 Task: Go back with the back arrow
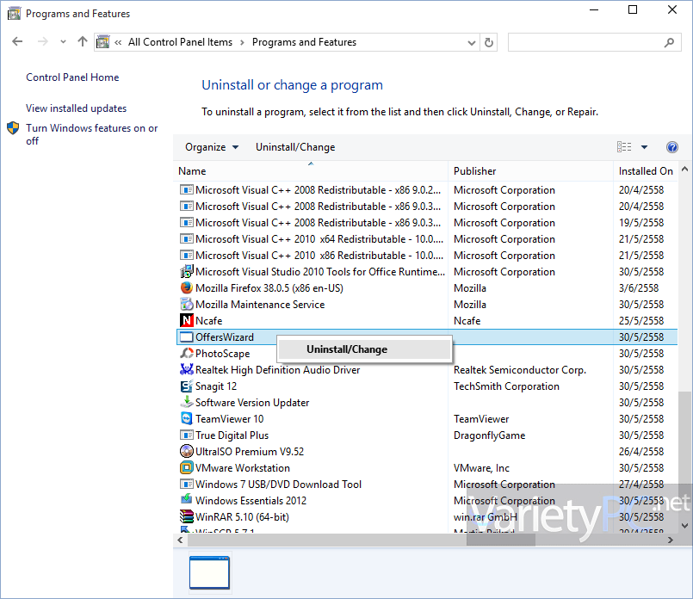pos(17,41)
